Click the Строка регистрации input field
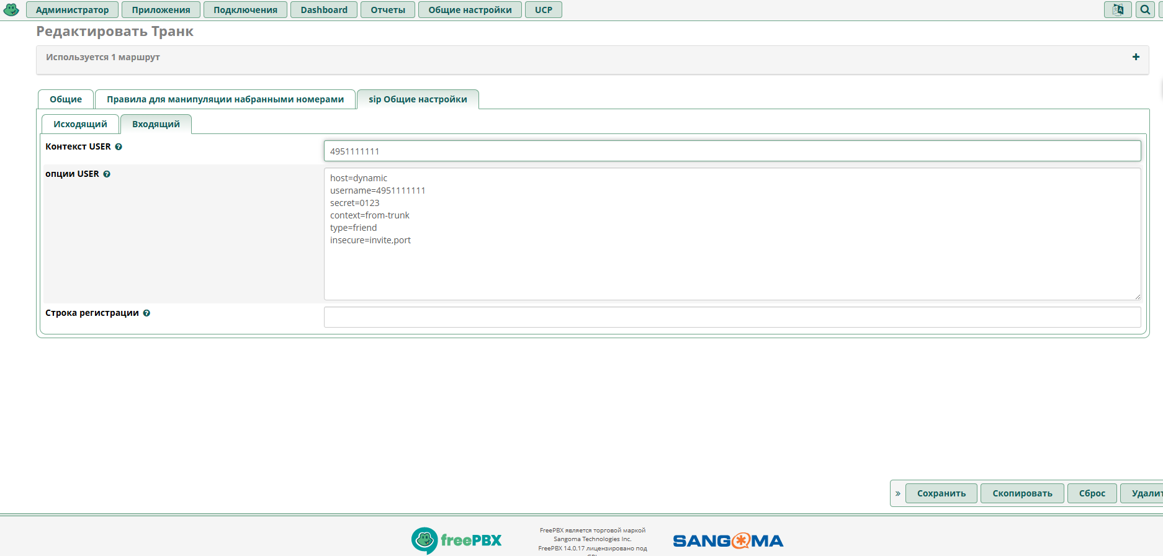The height and width of the screenshot is (556, 1163). point(732,317)
